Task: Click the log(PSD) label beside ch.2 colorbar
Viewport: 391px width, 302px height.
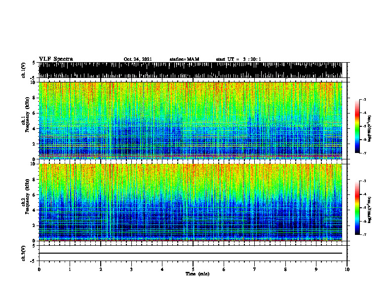Action: (370, 210)
